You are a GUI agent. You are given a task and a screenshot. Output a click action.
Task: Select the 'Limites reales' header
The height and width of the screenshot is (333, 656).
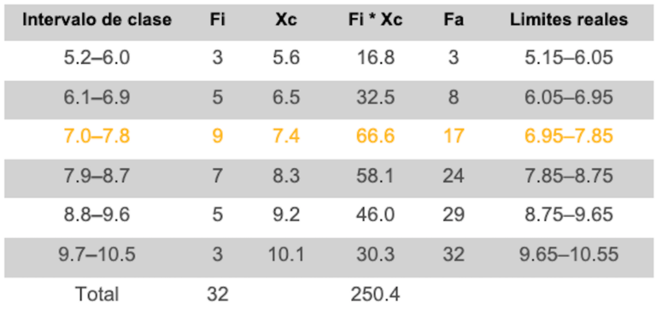pos(569,20)
